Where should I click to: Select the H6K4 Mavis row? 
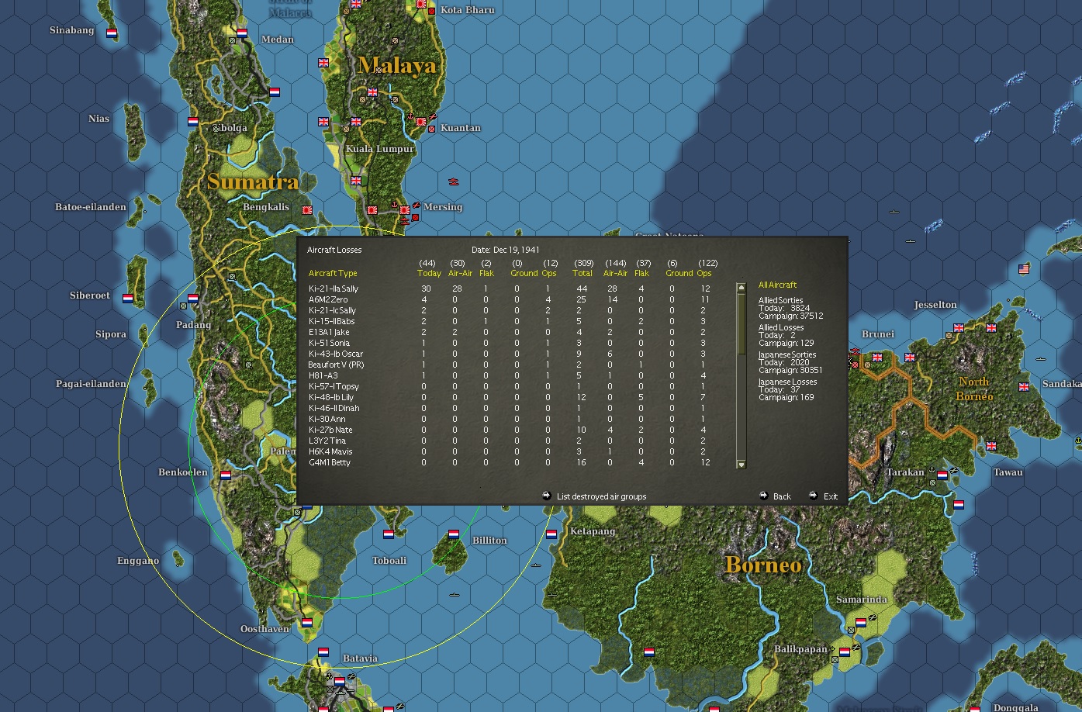coord(510,451)
